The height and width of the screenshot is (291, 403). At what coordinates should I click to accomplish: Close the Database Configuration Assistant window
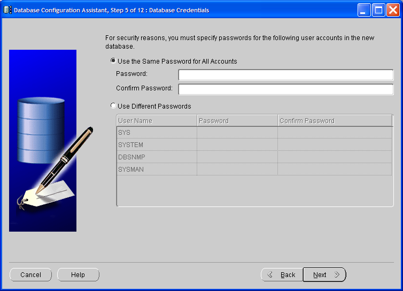coord(393,10)
